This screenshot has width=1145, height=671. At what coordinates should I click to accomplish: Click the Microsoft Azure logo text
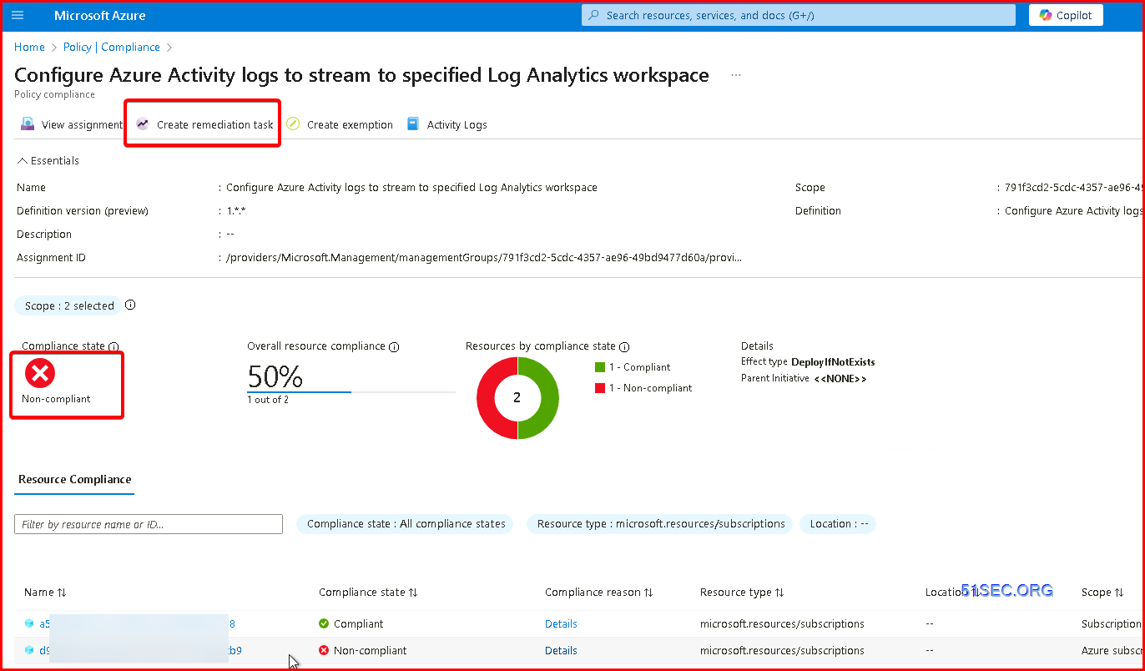99,15
